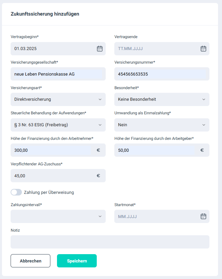Open the Vertragsbeginn calendar picker icon
The image size is (222, 279).
coord(99,49)
